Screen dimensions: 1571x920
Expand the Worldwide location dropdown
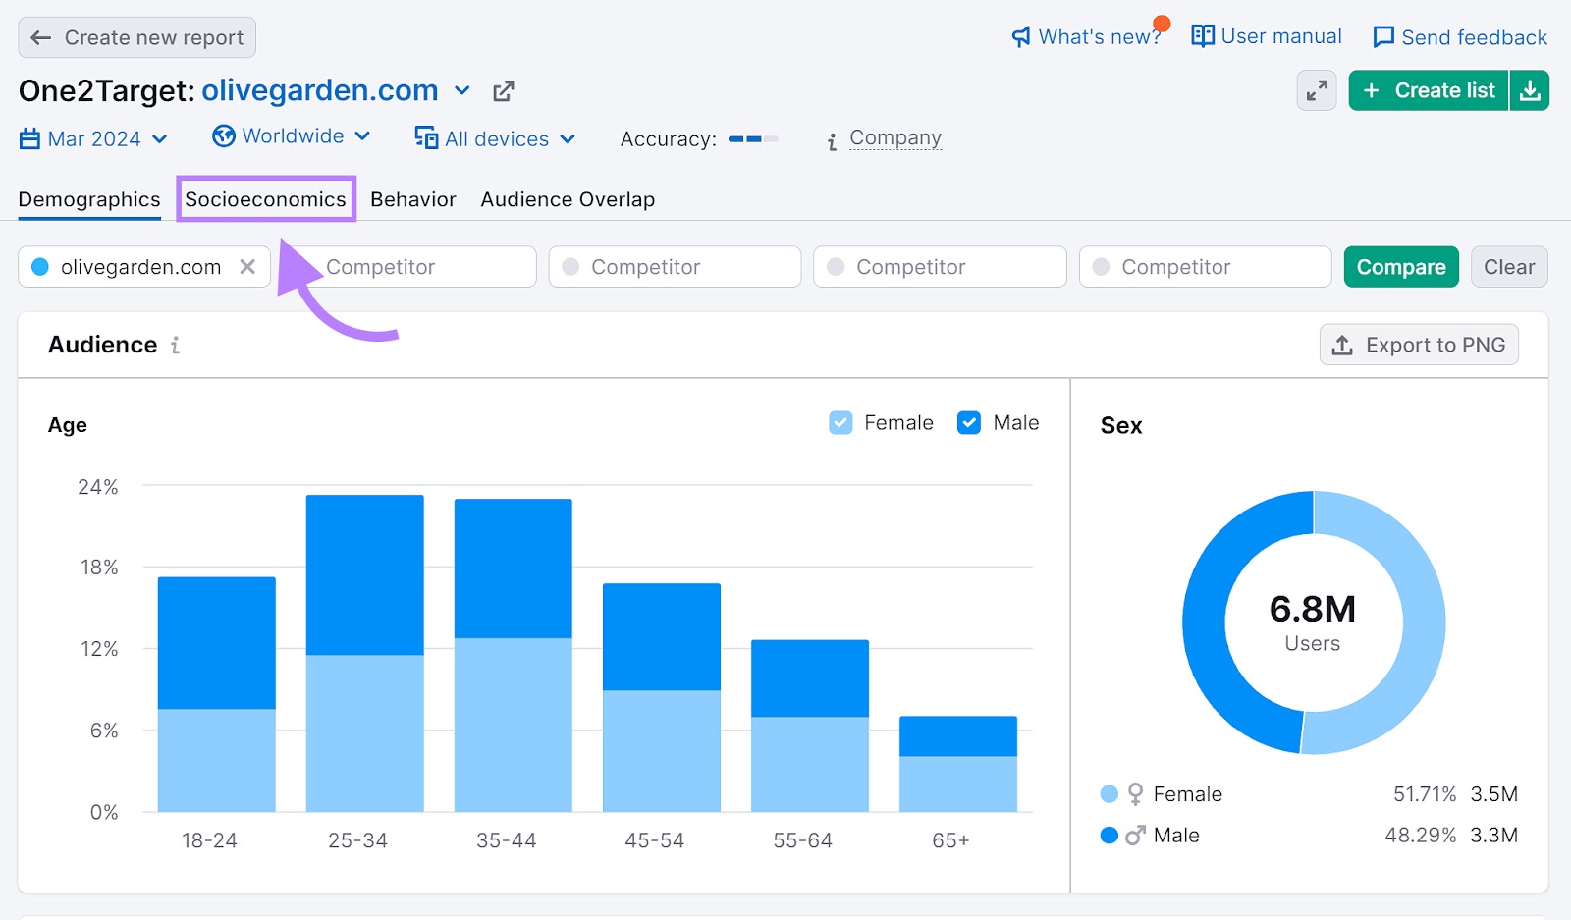point(292,136)
